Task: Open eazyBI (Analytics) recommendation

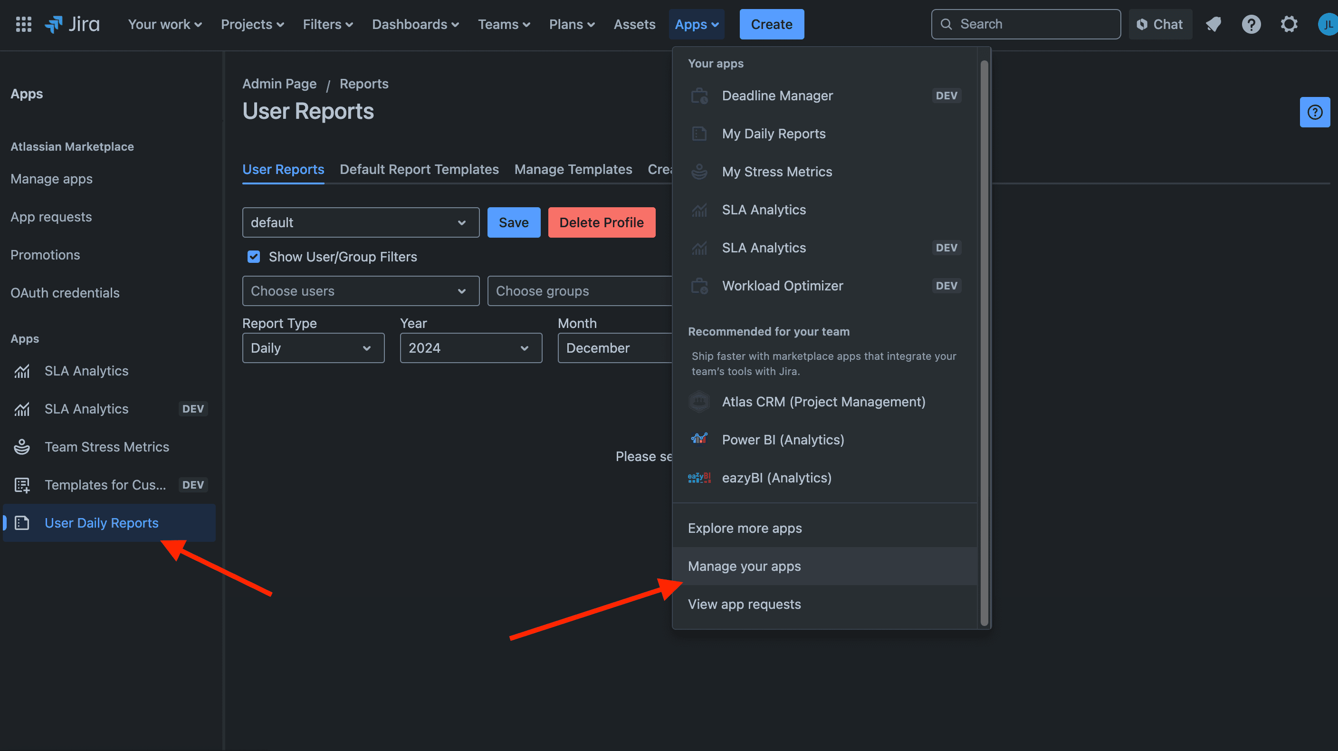Action: pyautogui.click(x=824, y=478)
